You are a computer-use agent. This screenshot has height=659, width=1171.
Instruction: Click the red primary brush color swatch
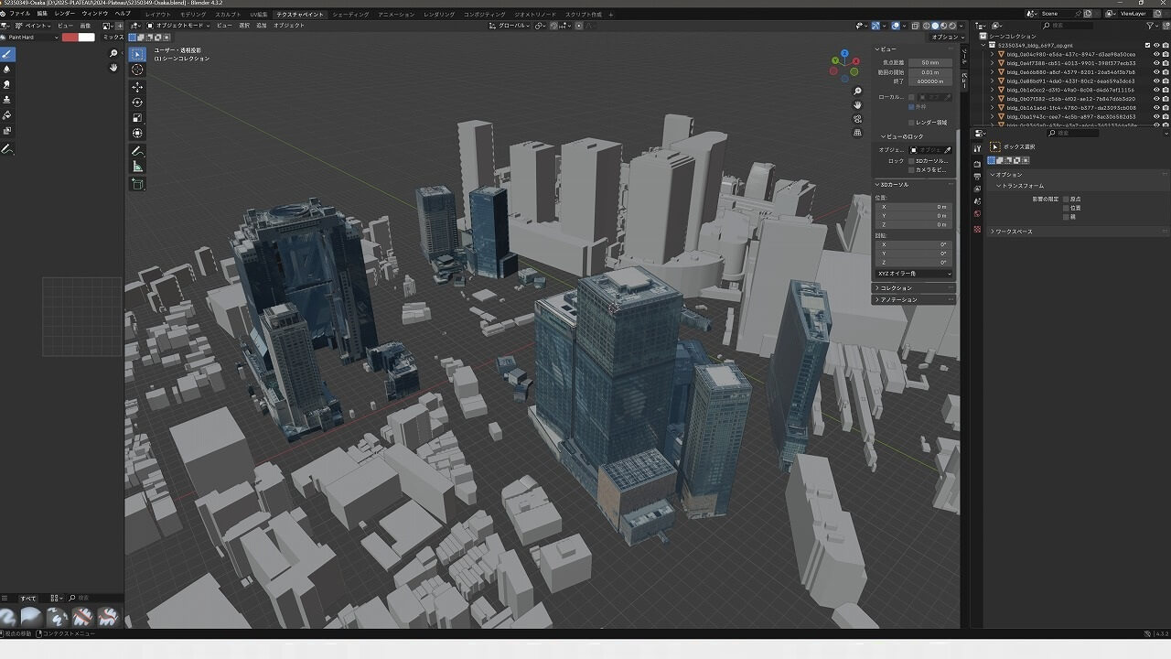pos(70,38)
